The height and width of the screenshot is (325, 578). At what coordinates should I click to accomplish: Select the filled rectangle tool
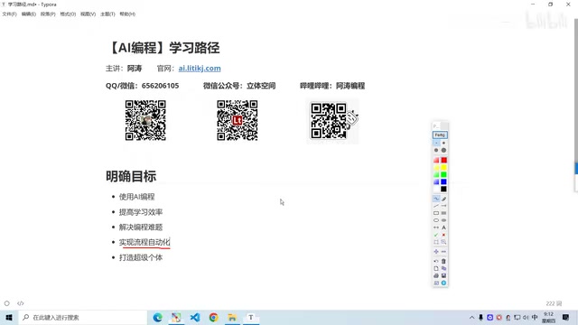(x=443, y=213)
